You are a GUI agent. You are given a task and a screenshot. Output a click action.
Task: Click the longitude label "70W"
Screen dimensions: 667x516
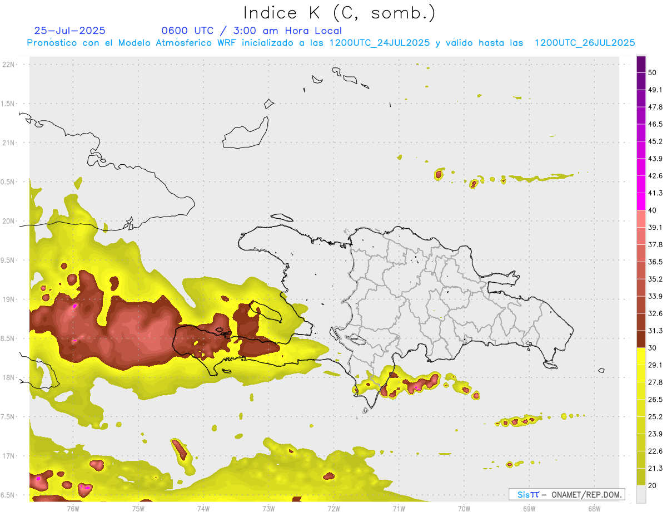tap(464, 508)
